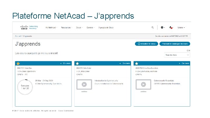
Task: Toggle the star on the Cybersecurity Essentials card
Action: coord(136,64)
